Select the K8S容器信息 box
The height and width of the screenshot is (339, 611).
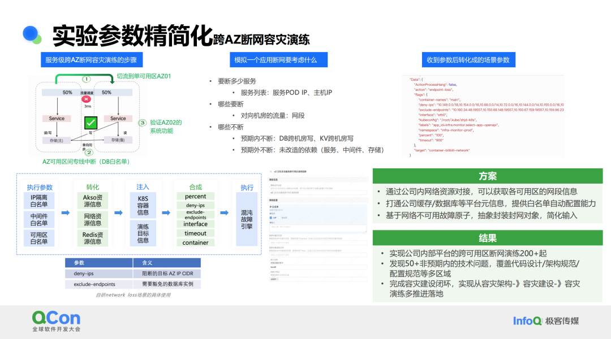pos(143,205)
